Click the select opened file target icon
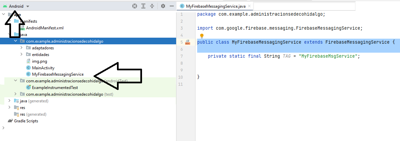 135,6
